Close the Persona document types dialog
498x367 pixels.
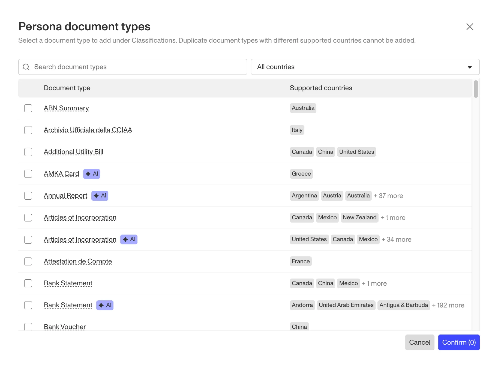tap(469, 27)
